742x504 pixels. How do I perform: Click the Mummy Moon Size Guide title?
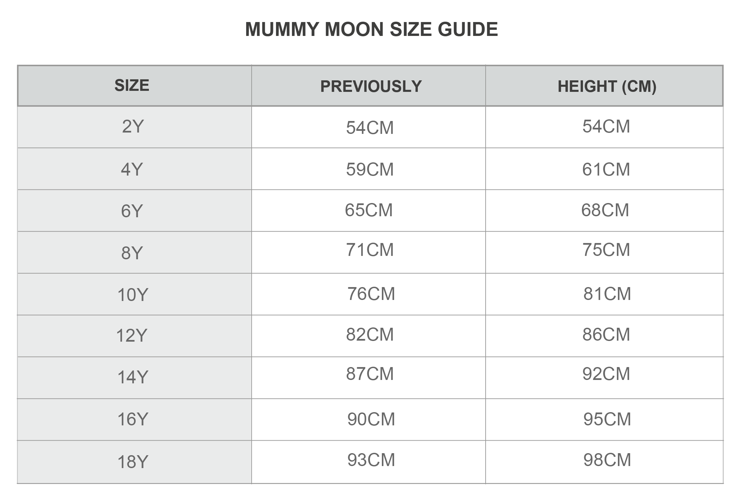(x=371, y=29)
